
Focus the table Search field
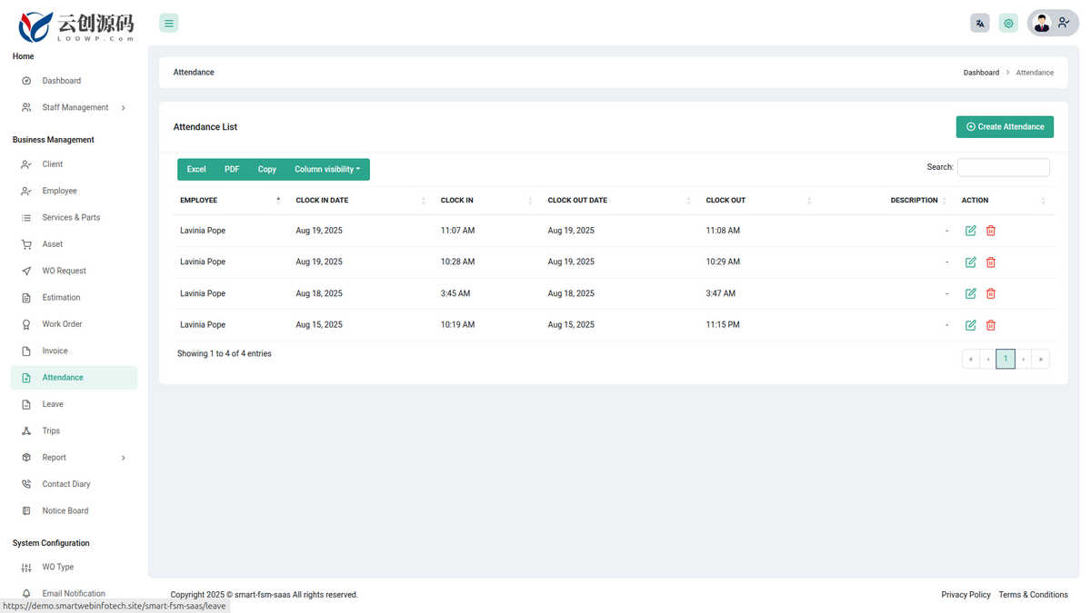(x=1004, y=167)
